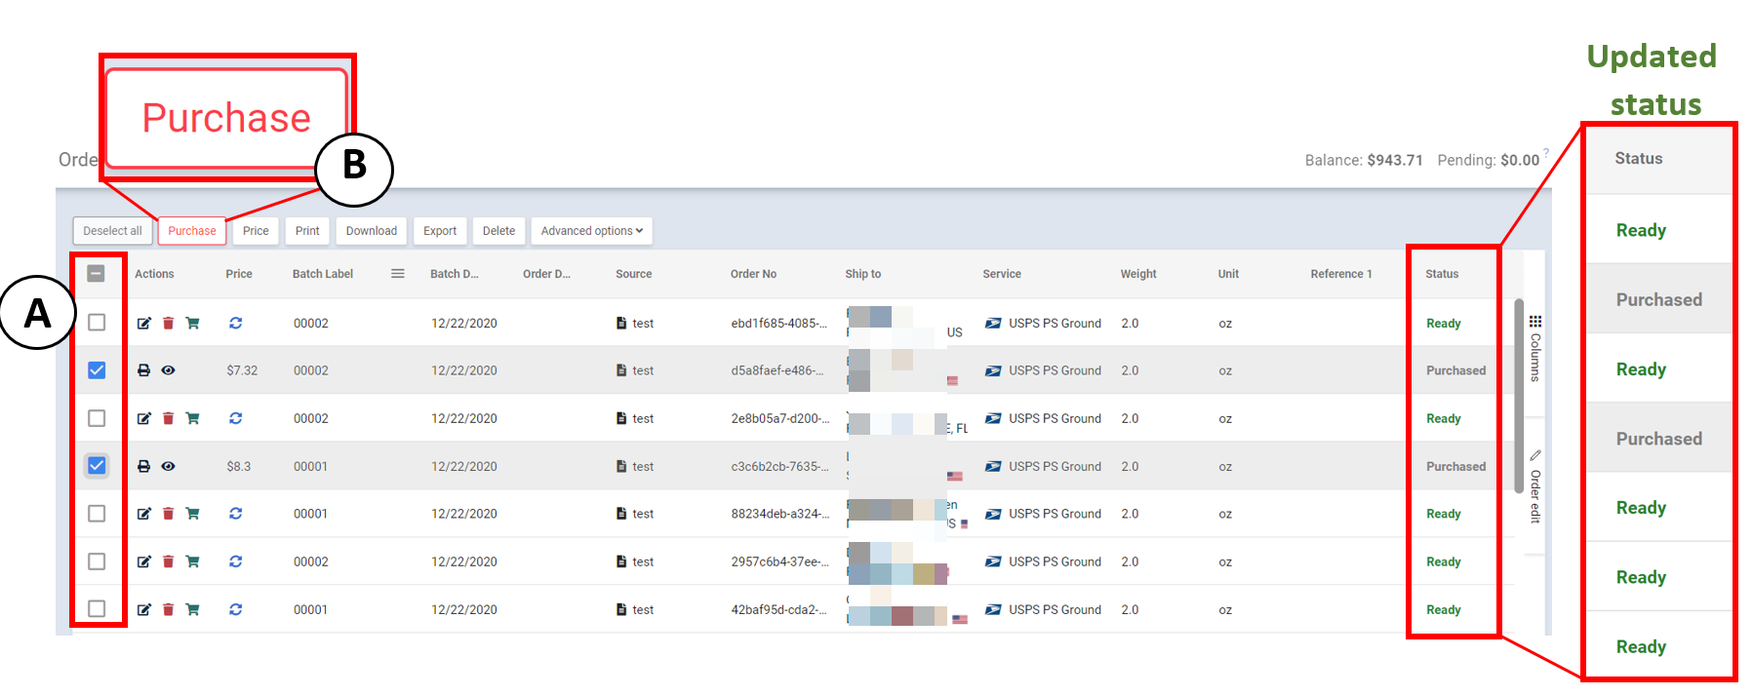Click the Price toolbar button
Viewport: 1753px width, 696px height.
coord(256,231)
